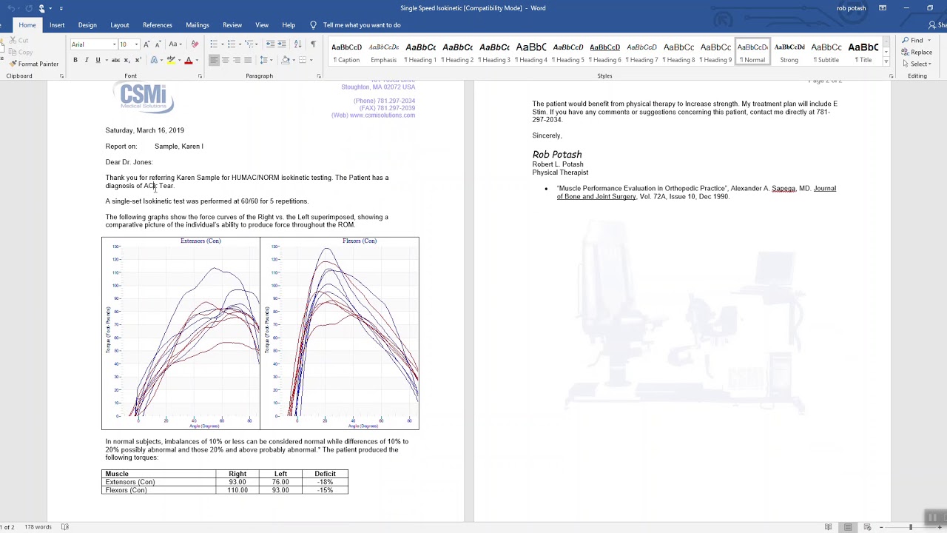This screenshot has width=947, height=533.
Task: Click the Multilevel List icon
Action: pos(249,44)
